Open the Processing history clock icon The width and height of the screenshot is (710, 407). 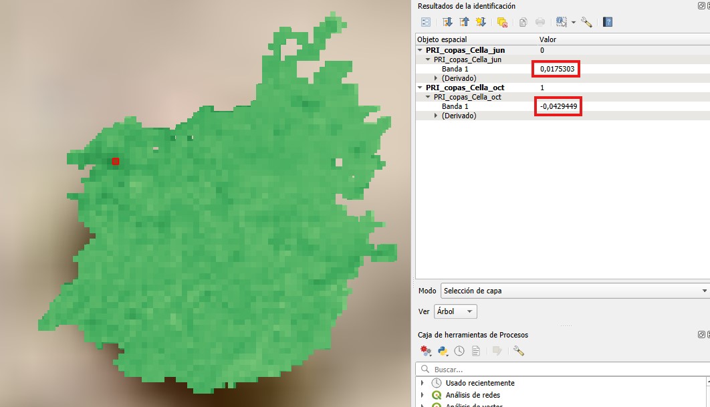(459, 351)
